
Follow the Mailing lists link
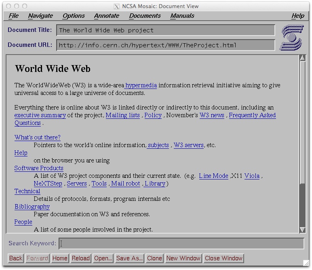pos(122,115)
